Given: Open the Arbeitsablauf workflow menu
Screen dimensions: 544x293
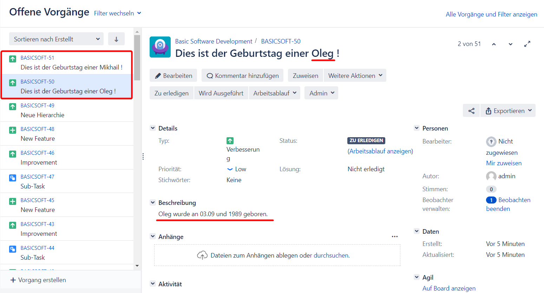Looking at the screenshot, I should (275, 93).
